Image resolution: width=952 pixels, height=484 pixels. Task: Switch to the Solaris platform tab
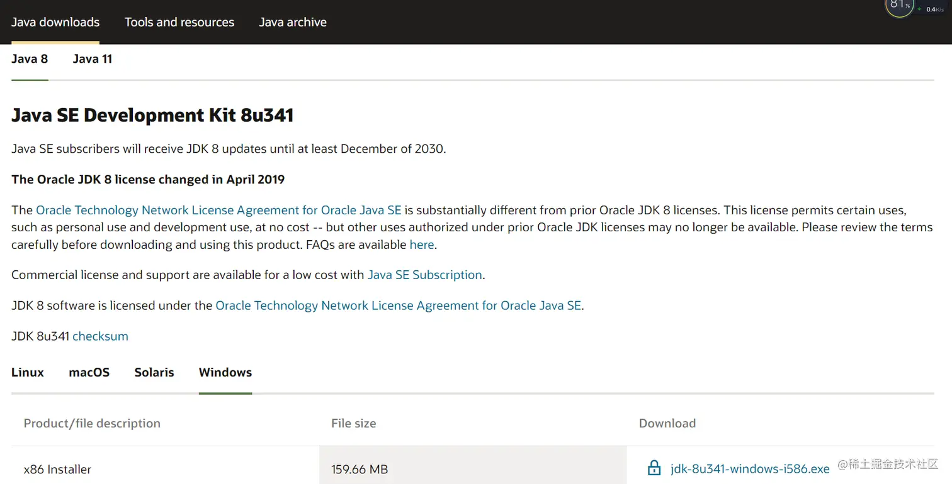154,372
